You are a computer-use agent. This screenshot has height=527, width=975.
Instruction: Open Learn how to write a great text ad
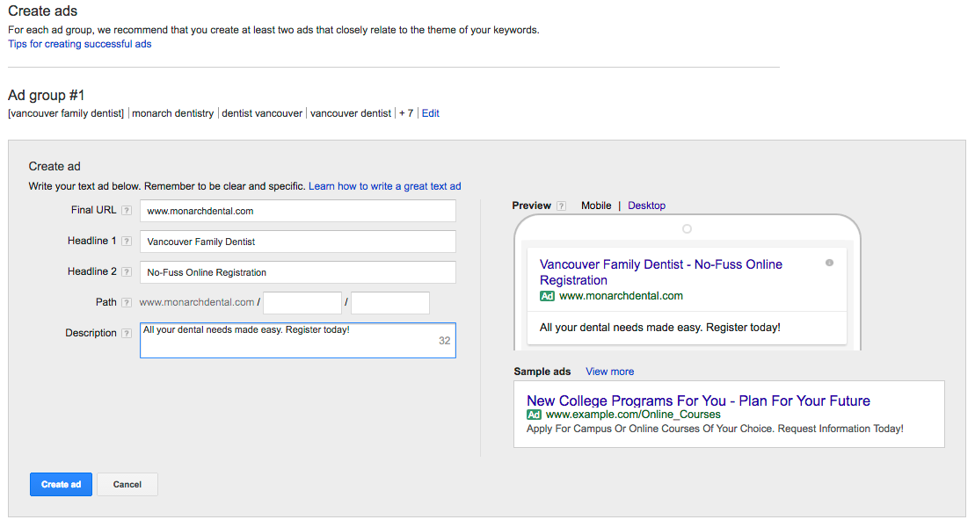[385, 186]
